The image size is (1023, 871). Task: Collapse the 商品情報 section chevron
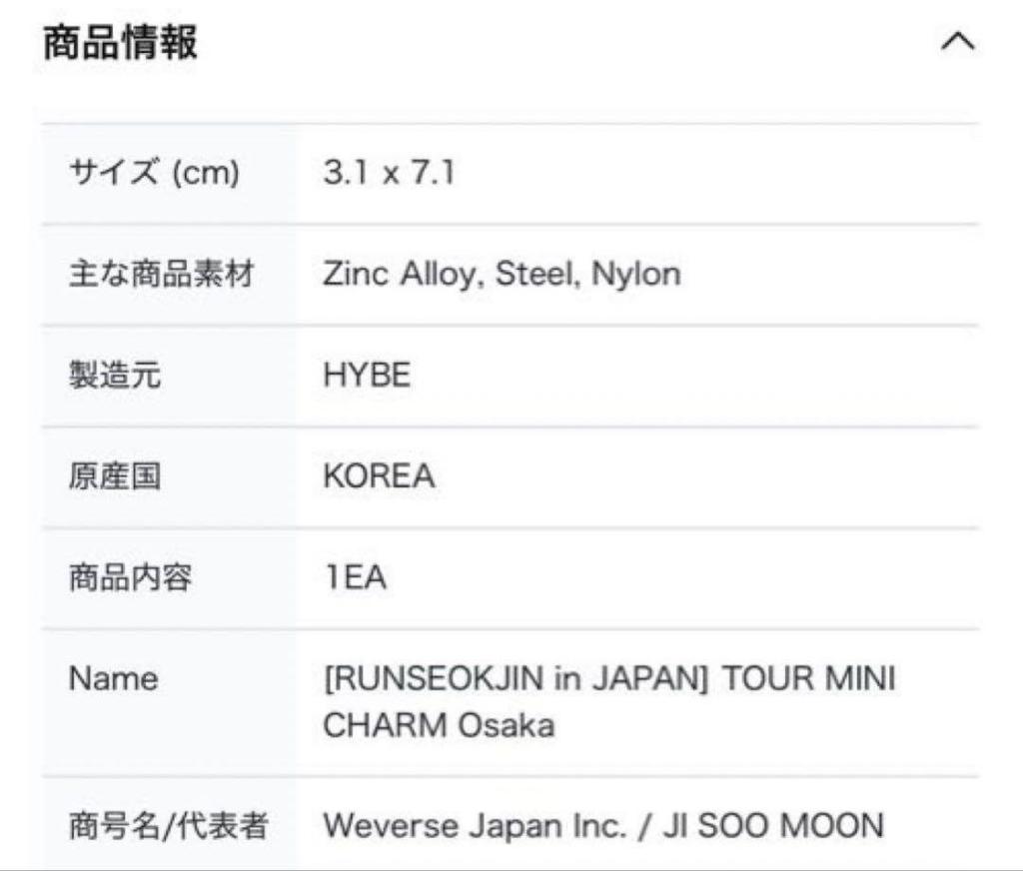(957, 42)
